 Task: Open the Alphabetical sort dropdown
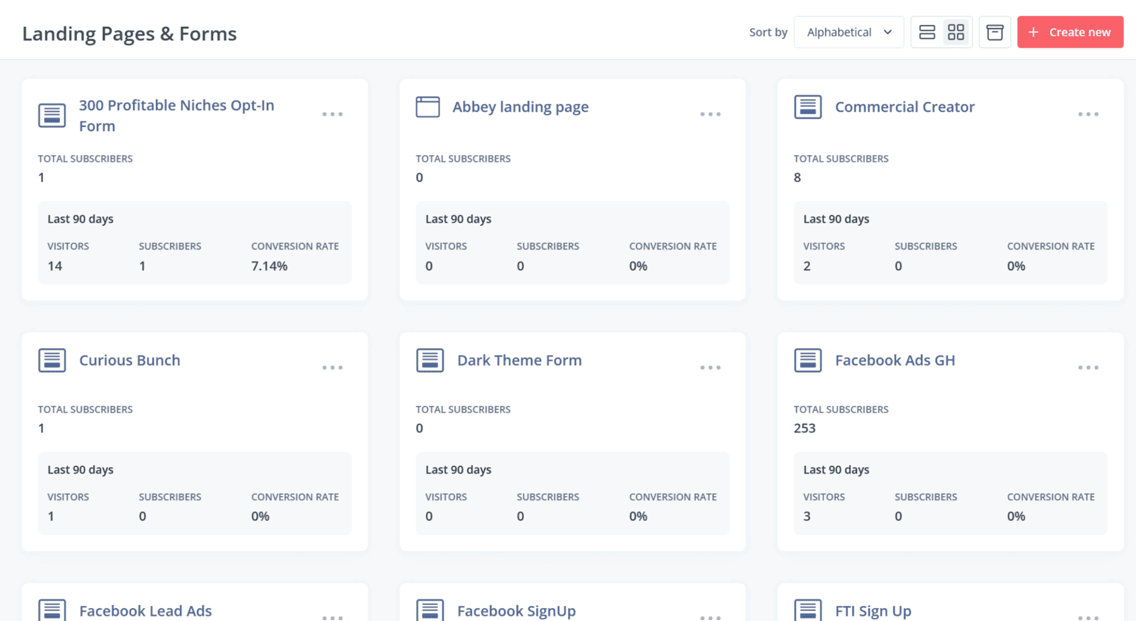point(849,32)
